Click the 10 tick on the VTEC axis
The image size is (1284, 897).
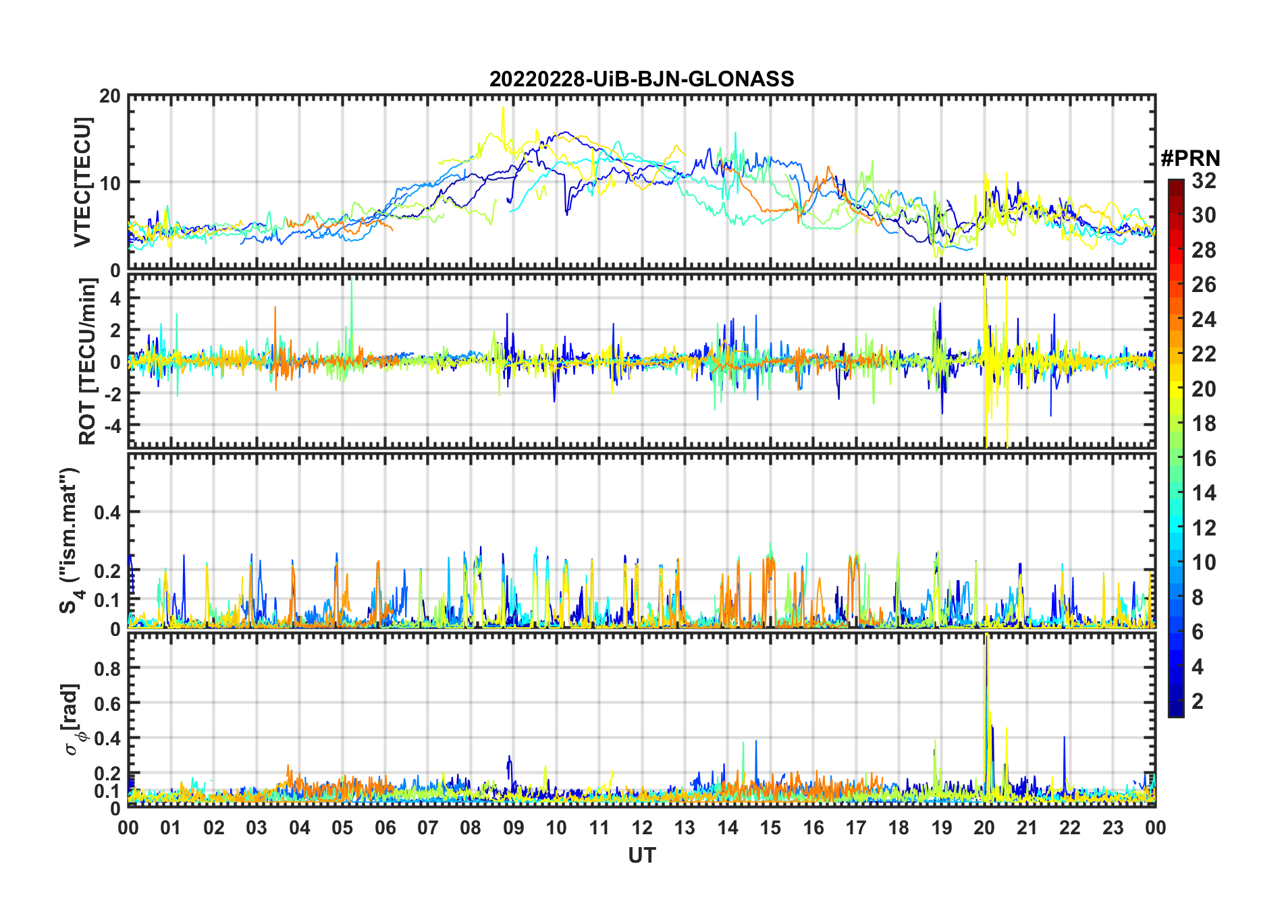(111, 183)
